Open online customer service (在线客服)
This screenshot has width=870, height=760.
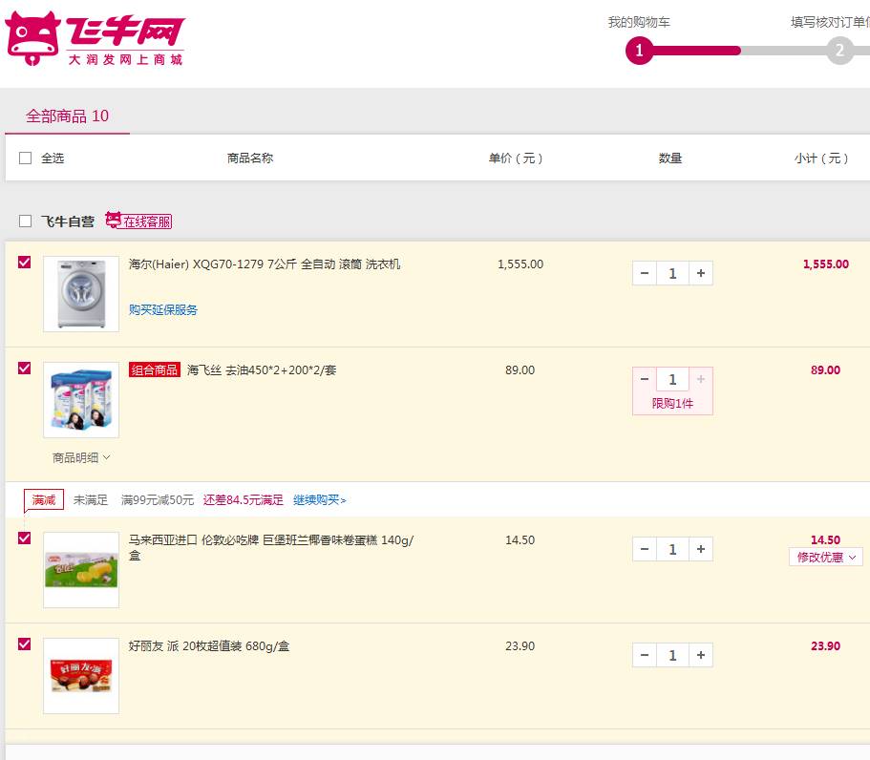click(x=138, y=221)
